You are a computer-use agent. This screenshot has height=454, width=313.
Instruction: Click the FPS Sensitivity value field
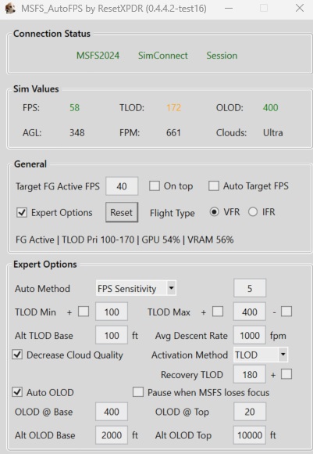(x=250, y=288)
